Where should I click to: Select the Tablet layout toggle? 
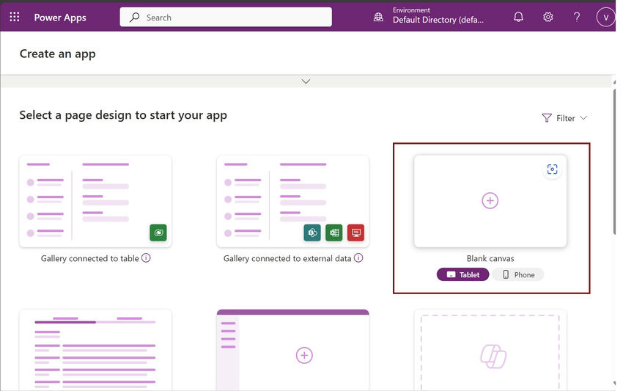(x=463, y=274)
